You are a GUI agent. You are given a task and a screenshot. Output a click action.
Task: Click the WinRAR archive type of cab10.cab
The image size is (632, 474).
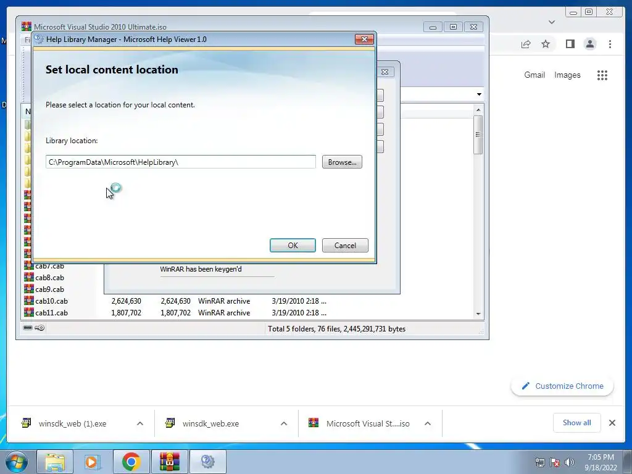pos(224,301)
